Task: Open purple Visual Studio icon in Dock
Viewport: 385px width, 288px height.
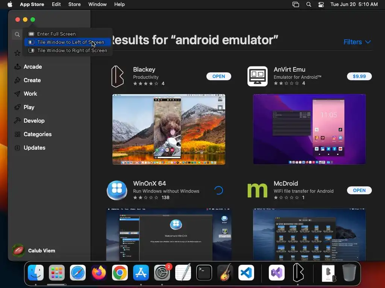Action: (277, 273)
